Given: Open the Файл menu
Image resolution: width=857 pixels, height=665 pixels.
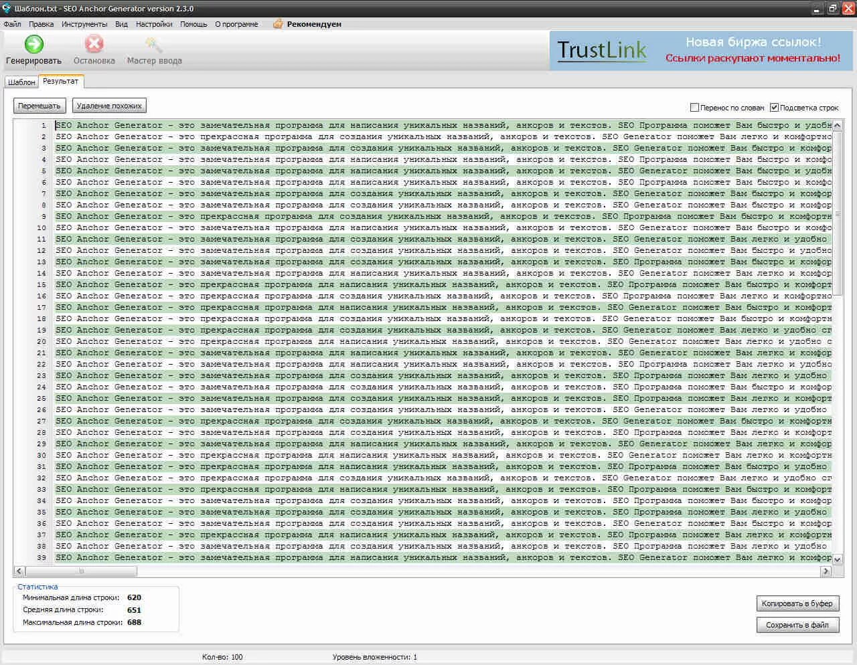Looking at the screenshot, I should tap(12, 24).
